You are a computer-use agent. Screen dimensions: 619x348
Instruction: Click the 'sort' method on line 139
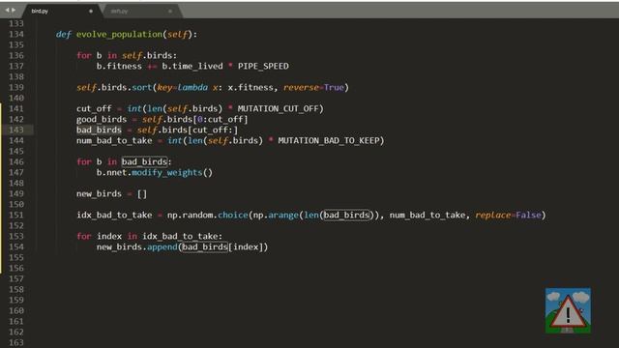point(142,88)
